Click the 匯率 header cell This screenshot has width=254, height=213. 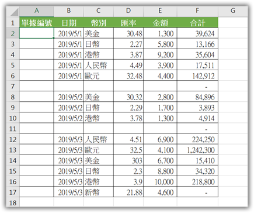pyautogui.click(x=128, y=23)
